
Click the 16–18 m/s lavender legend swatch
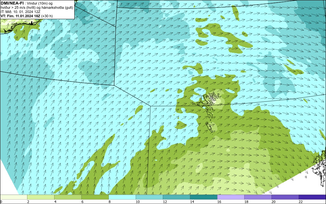[x=231, y=197]
